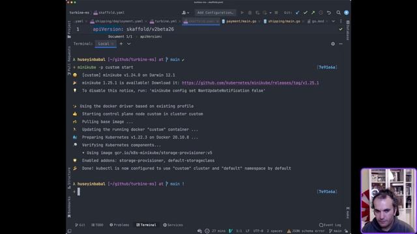Viewport: 417px width, 234px height.
Task: Open Search Everywhere magnifier icon
Action: click(338, 12)
